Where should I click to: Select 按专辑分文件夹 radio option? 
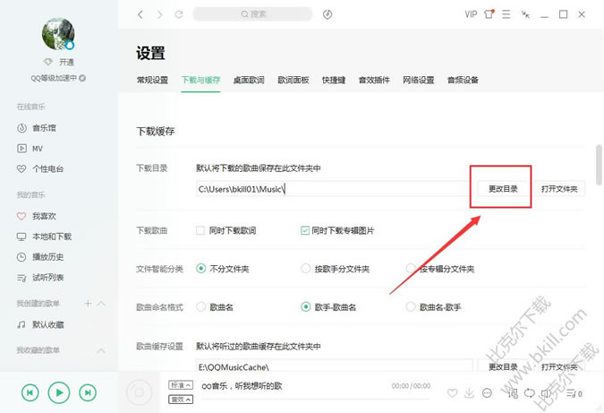pyautogui.click(x=411, y=269)
